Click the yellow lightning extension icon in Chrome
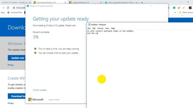 coord(184,8)
